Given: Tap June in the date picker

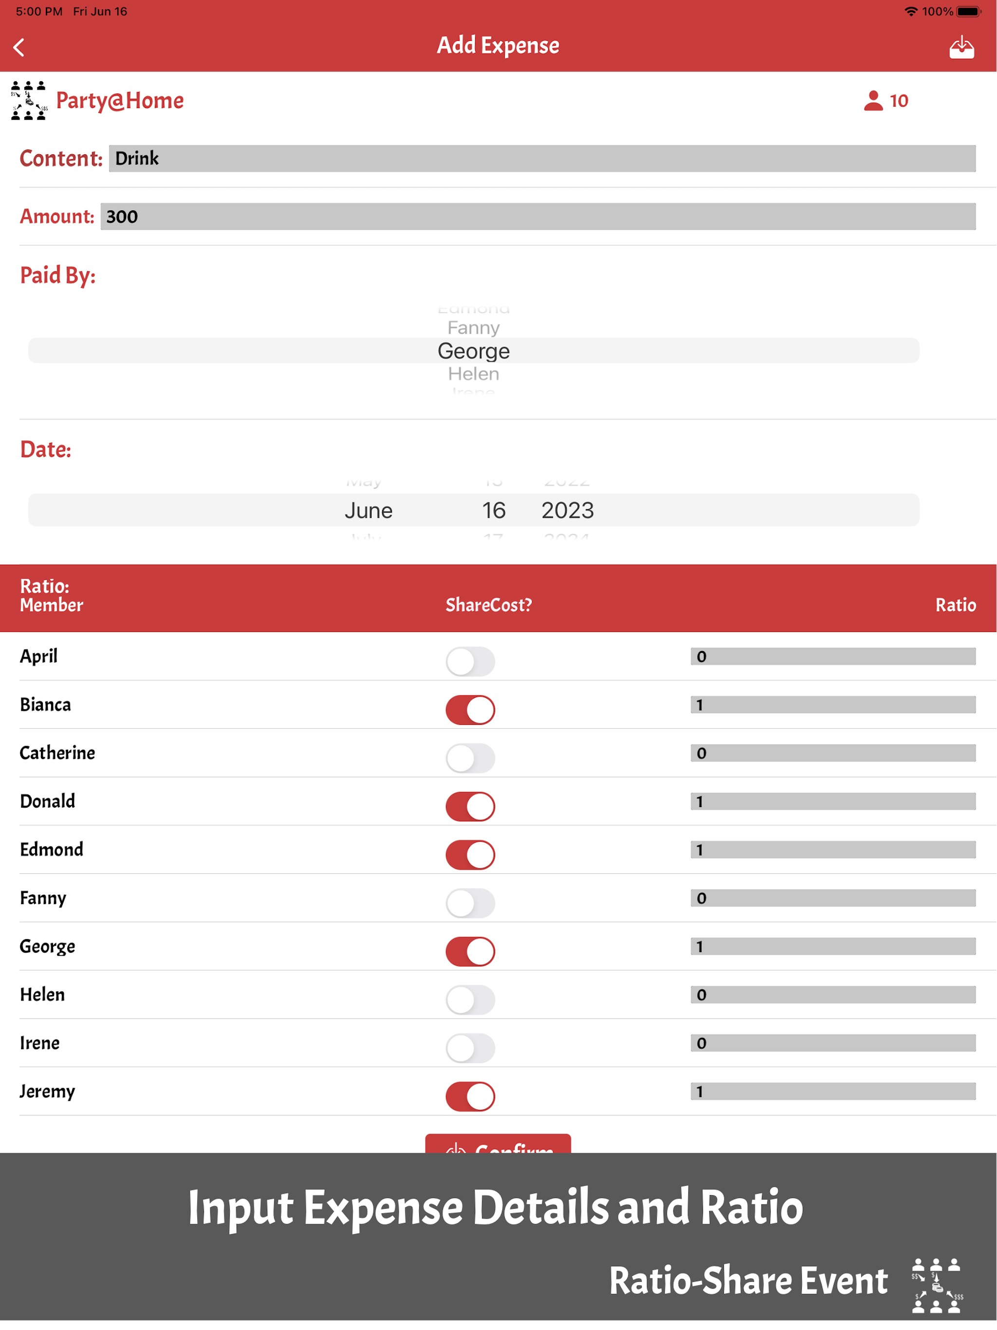Looking at the screenshot, I should click(368, 511).
